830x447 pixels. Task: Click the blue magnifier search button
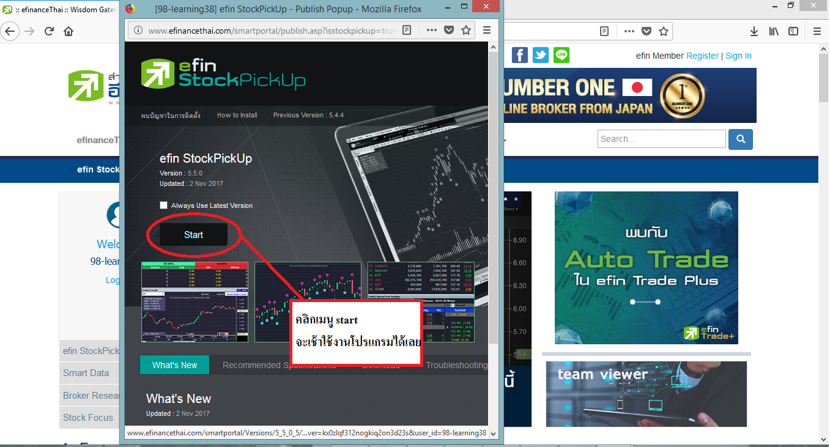(740, 139)
